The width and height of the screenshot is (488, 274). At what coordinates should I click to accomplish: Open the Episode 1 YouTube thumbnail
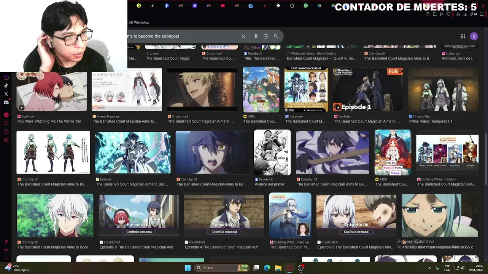point(368,89)
